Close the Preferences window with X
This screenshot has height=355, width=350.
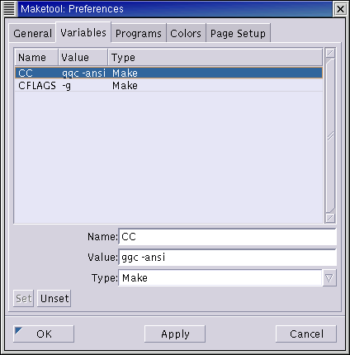340,9
